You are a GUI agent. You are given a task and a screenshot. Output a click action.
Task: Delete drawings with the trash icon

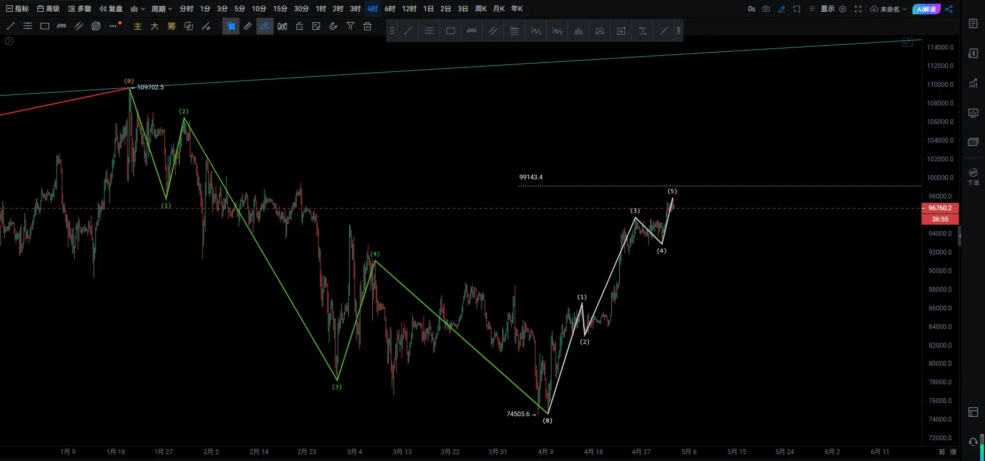(367, 26)
